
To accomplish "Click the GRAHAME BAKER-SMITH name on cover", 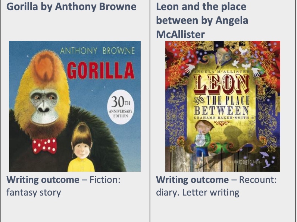I will point(221,118).
